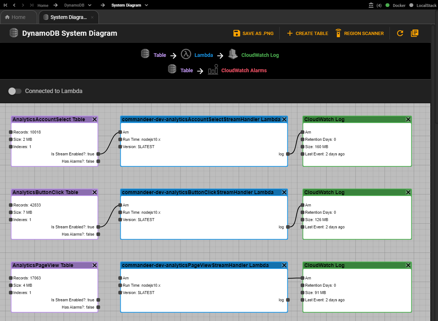Close the analyticsAccountSelectStreamHandler Lambda node
The image size is (438, 321).
click(x=284, y=119)
